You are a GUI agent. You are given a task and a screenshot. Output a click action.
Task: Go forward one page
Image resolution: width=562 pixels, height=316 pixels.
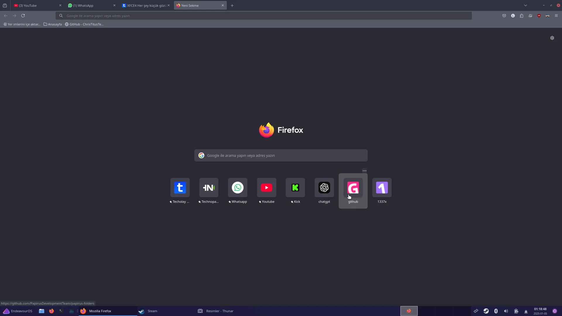coord(14,16)
